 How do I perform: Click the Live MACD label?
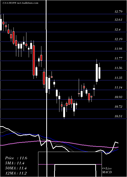click(x=107, y=170)
